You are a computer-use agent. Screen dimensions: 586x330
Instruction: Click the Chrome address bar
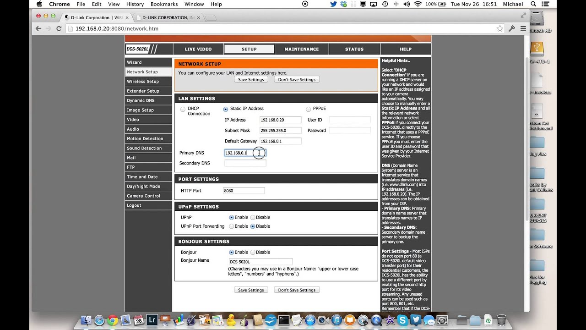tap(284, 28)
